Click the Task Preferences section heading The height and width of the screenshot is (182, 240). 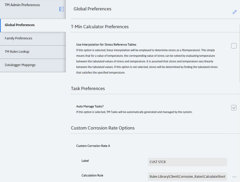[88, 88]
